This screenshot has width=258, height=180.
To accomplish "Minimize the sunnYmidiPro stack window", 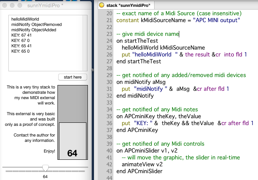I will pos(13,6).
